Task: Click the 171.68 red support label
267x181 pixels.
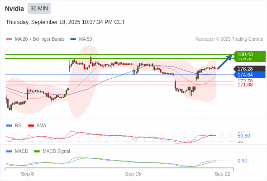Action: (245, 85)
